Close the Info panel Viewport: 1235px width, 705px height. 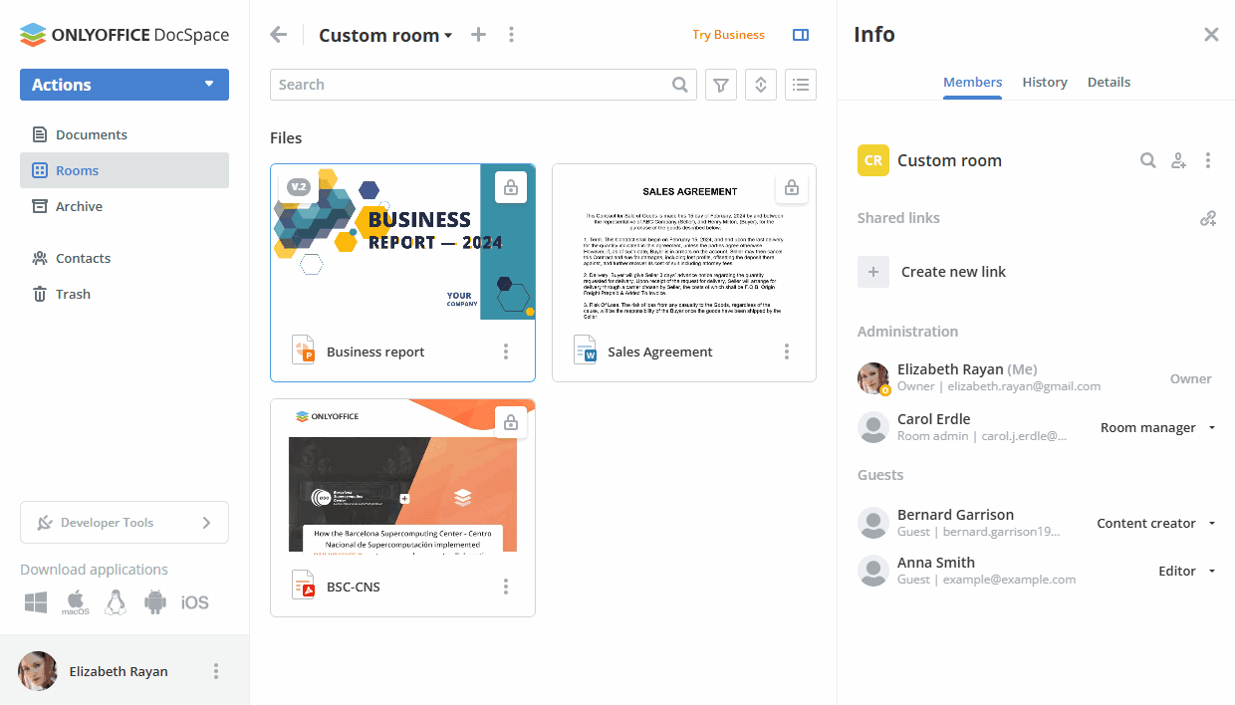point(1211,35)
